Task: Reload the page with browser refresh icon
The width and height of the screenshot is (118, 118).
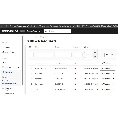Action: (6, 26)
